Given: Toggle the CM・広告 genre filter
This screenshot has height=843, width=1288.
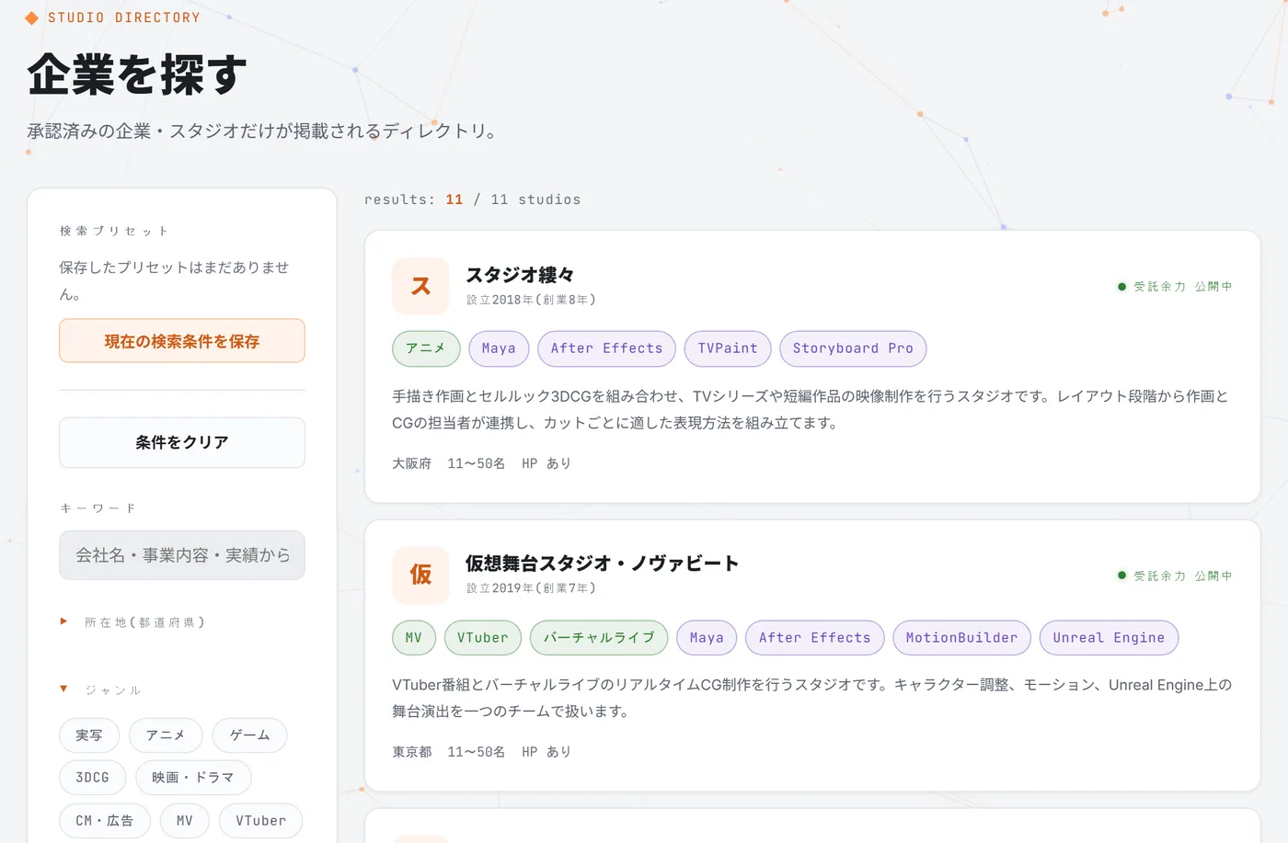Looking at the screenshot, I should pos(105,821).
